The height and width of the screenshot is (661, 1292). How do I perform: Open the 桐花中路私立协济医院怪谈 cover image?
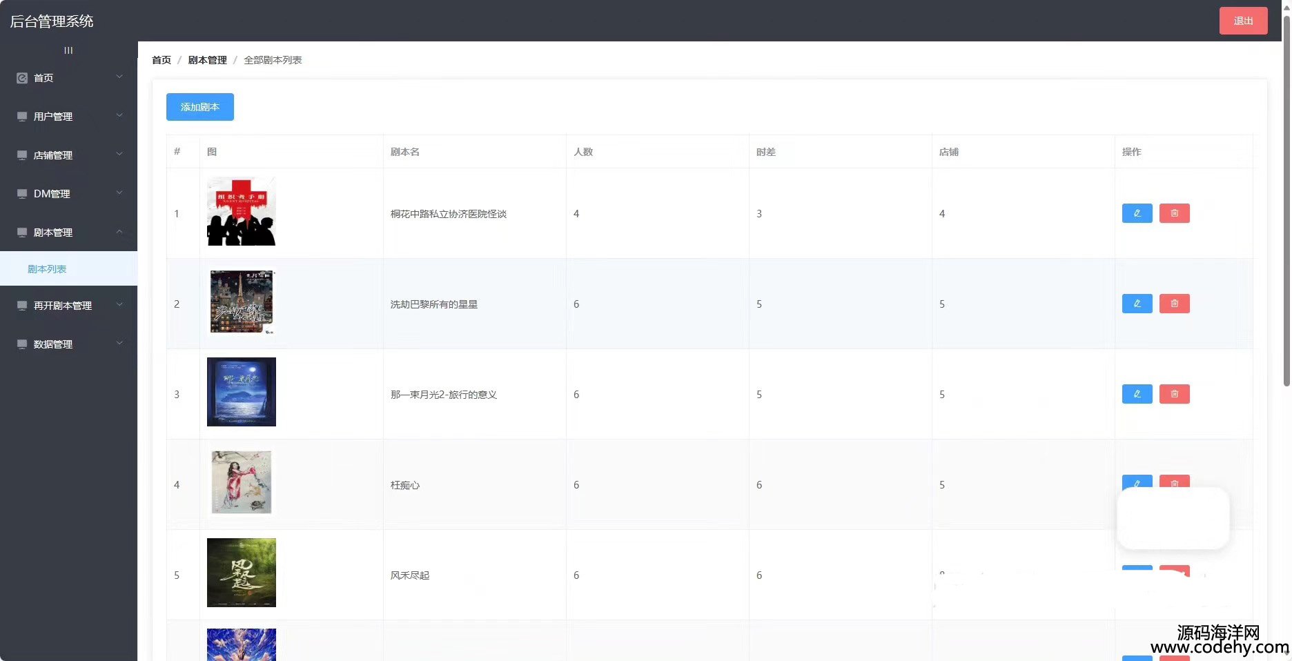242,211
